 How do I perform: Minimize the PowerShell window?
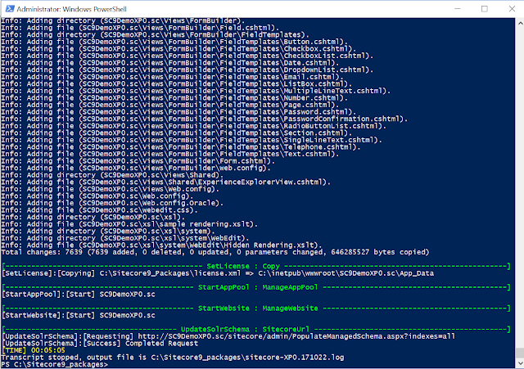458,9
